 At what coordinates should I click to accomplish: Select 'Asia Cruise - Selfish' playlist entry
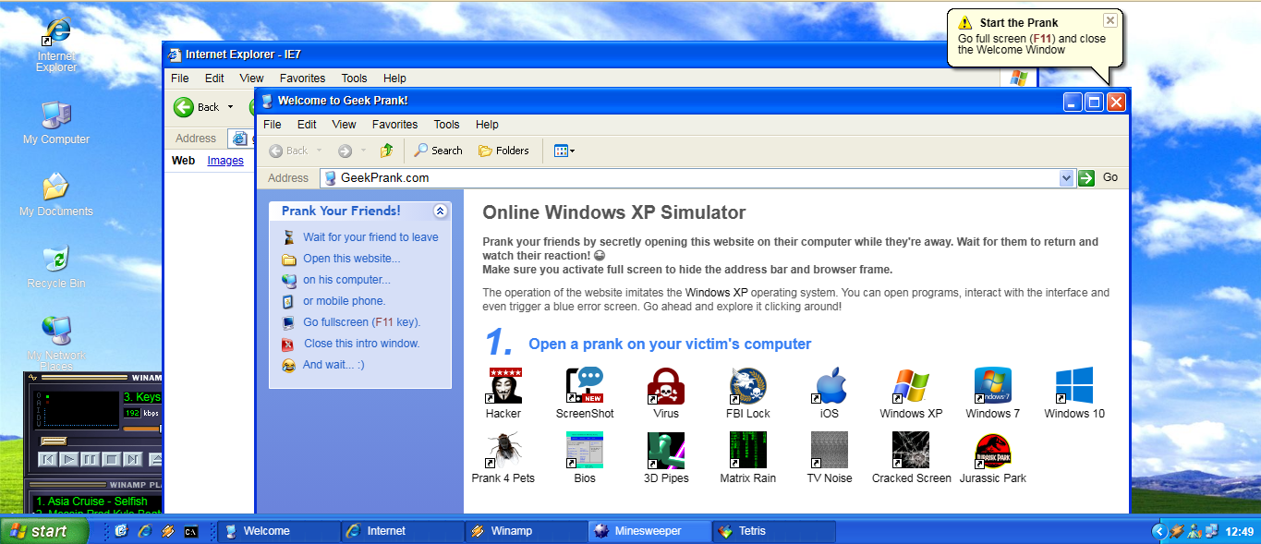pos(92,502)
